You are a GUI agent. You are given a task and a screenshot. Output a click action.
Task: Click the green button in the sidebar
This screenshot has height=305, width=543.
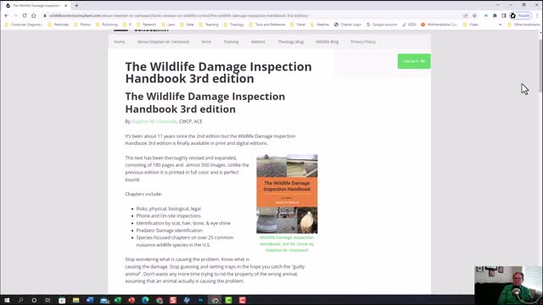coord(414,61)
